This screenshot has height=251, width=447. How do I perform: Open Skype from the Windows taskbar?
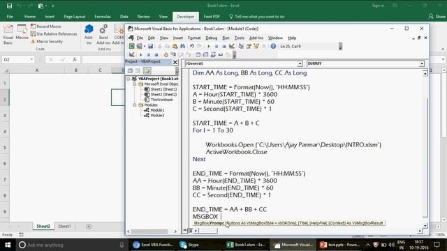(189, 245)
